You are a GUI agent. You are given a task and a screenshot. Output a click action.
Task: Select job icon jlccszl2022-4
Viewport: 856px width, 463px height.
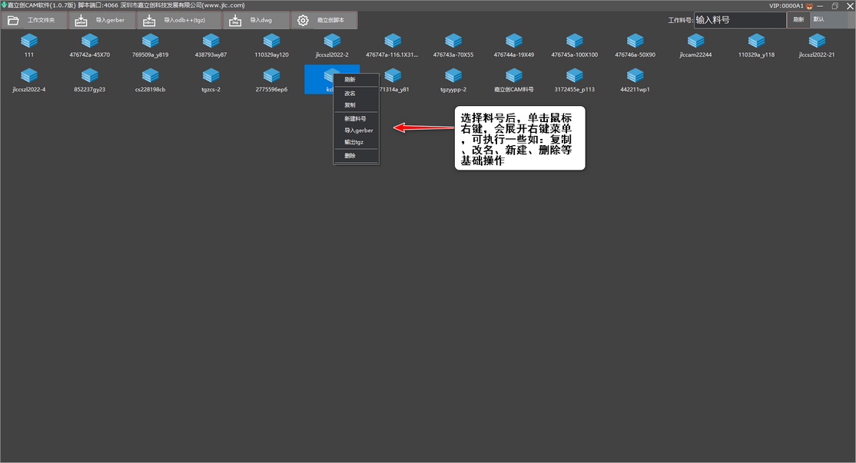(x=29, y=80)
